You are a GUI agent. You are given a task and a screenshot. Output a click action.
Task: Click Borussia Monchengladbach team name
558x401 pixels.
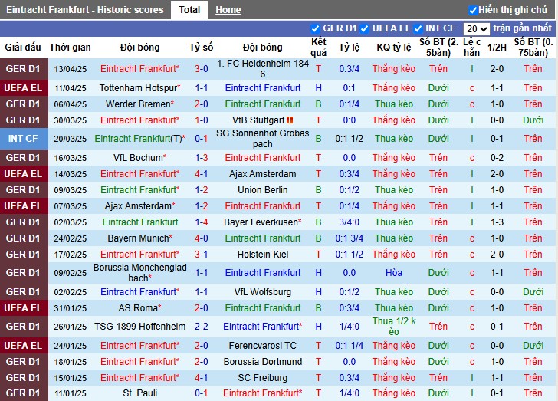coord(139,273)
